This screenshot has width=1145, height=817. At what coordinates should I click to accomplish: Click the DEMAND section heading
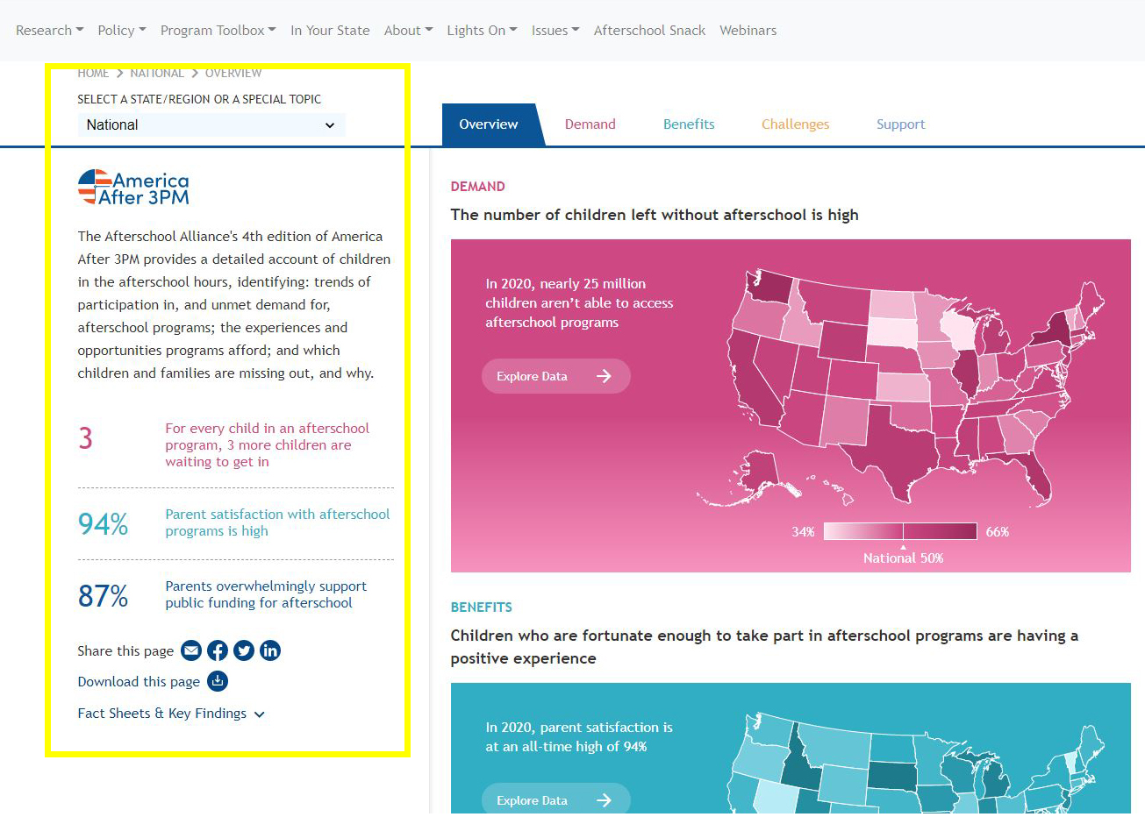tap(477, 186)
